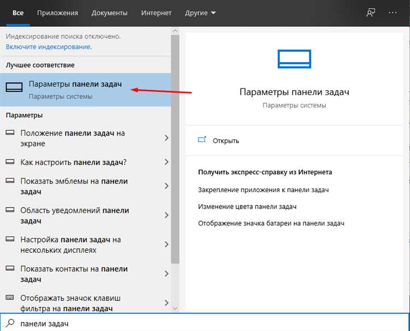Click the Включите индексирование link
This screenshot has height=331, width=410.
tap(49, 47)
